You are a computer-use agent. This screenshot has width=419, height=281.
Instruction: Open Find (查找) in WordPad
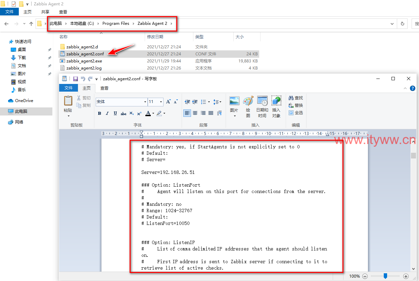tap(296, 98)
